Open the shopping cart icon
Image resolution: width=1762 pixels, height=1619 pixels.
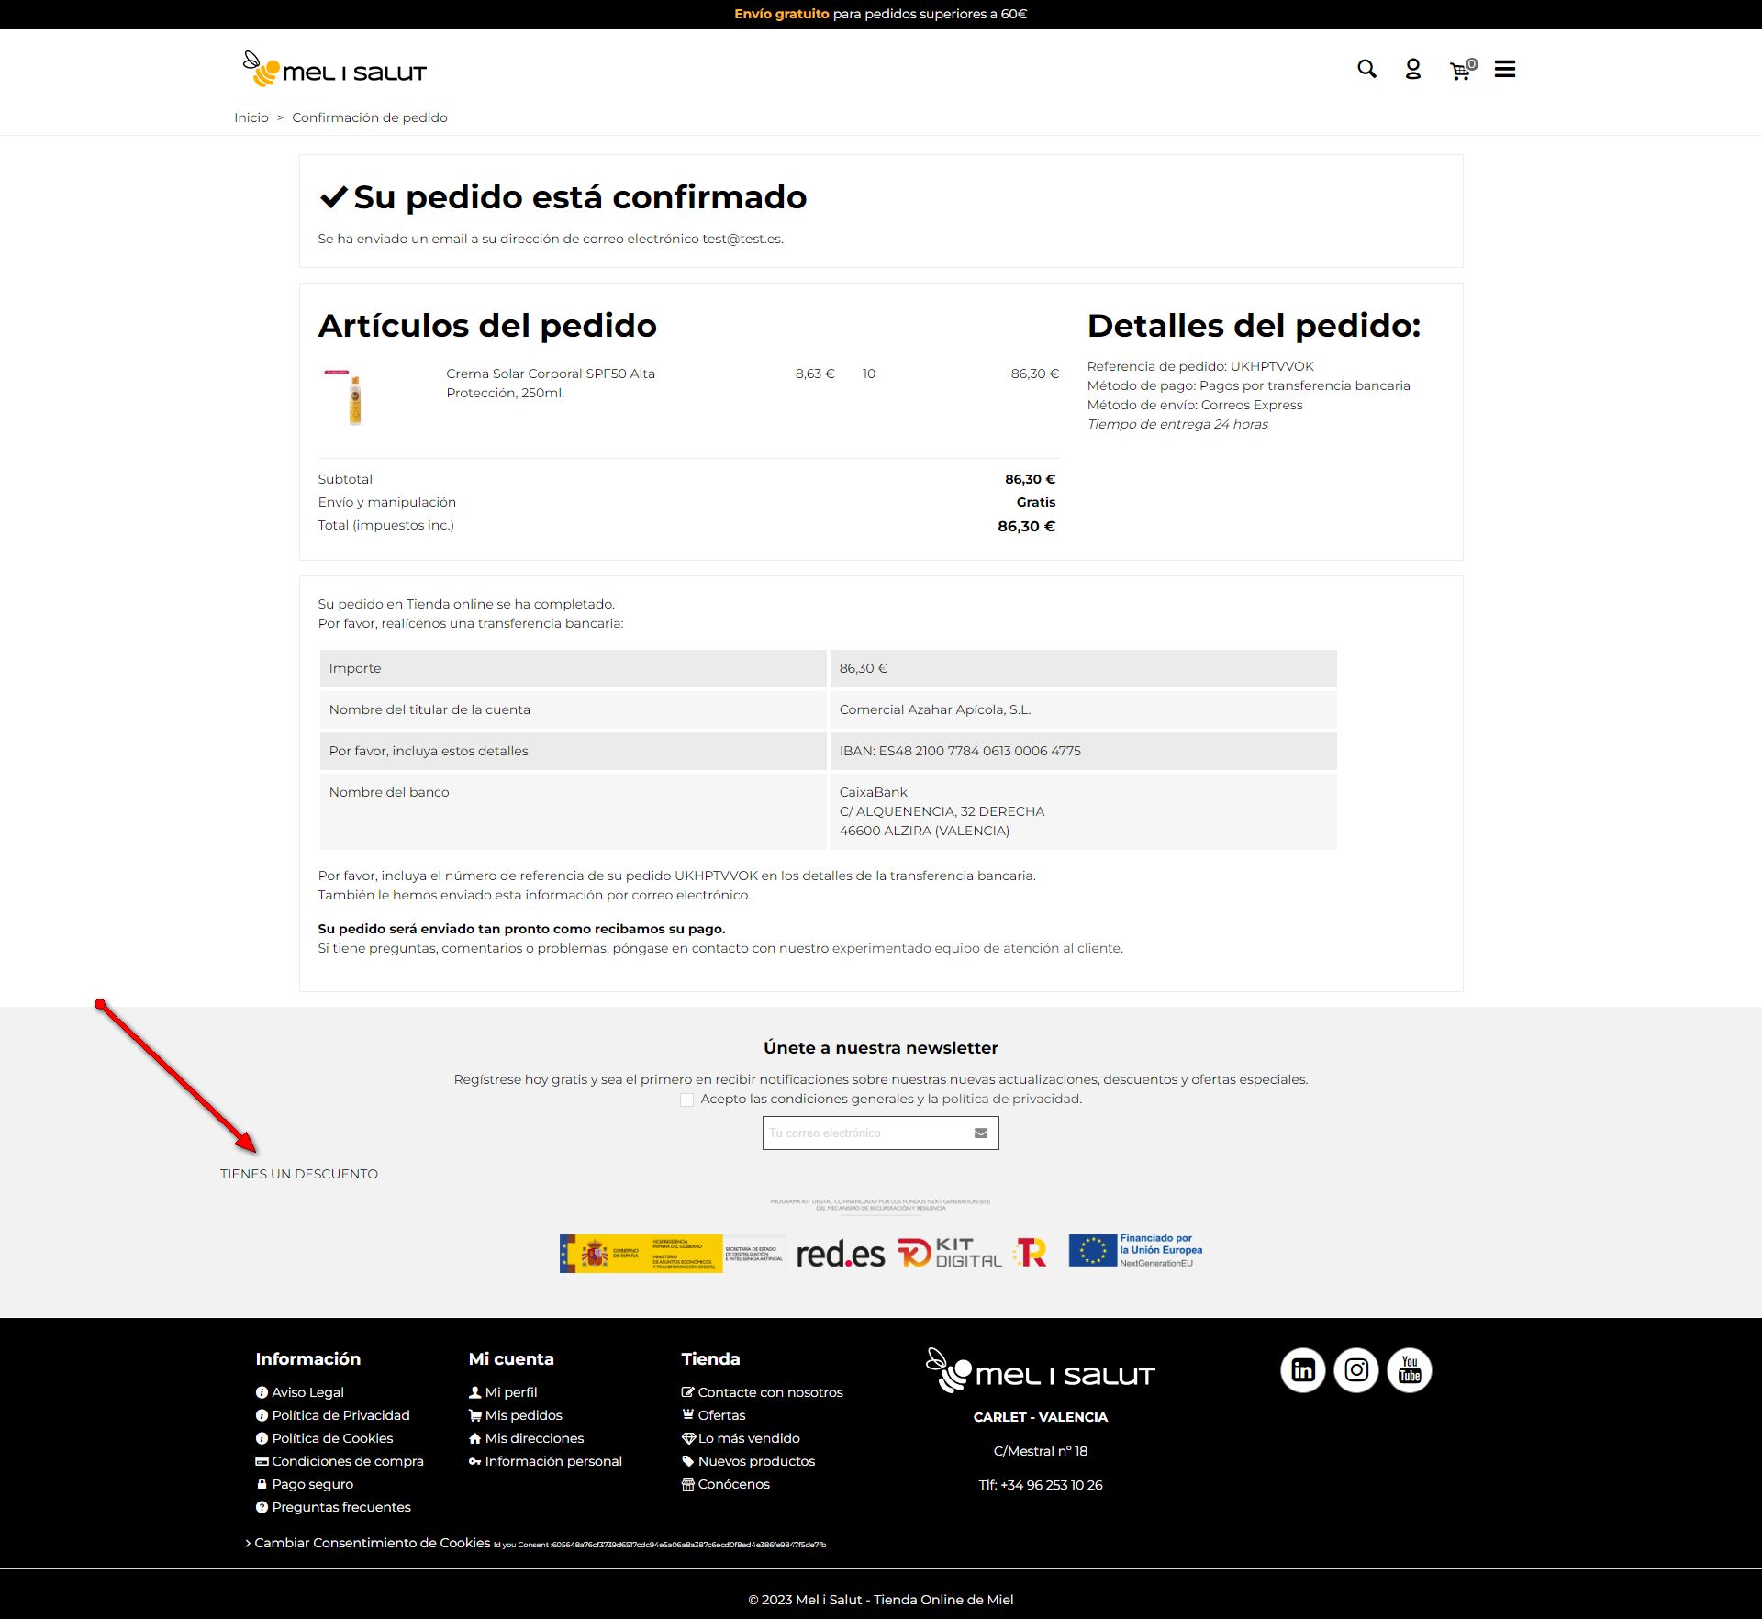click(x=1460, y=71)
